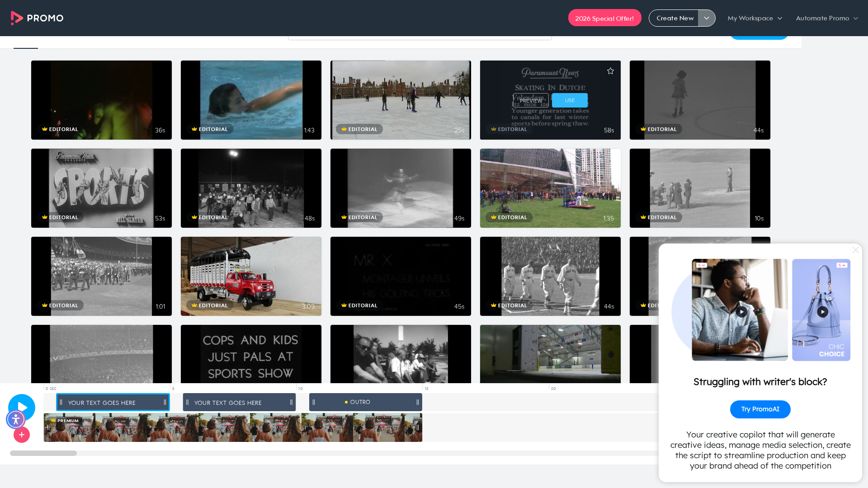
Task: Click the Premium festival video strip
Action: 233,427
